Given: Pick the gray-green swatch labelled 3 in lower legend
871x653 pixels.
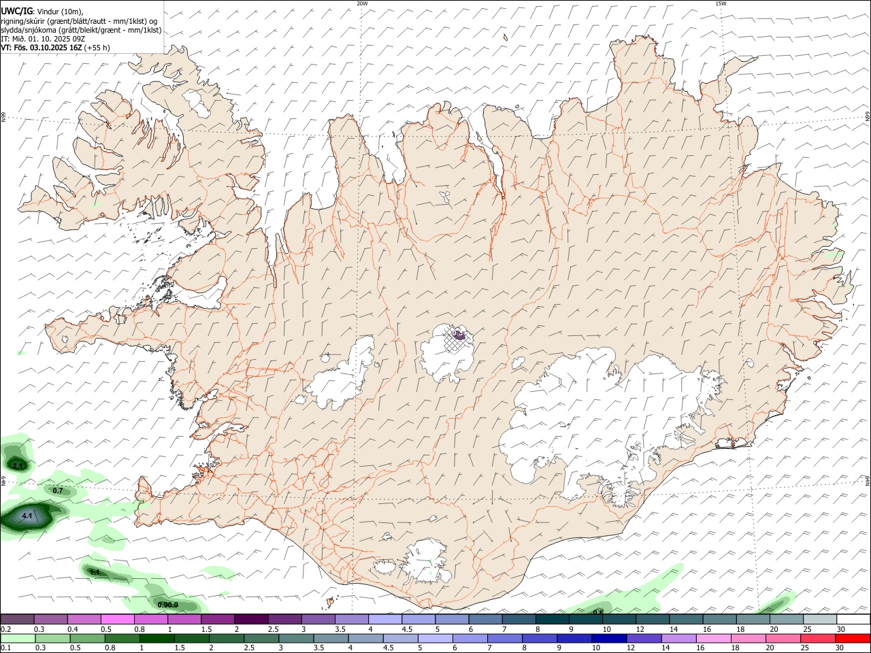Looking at the screenshot, I should 296,639.
